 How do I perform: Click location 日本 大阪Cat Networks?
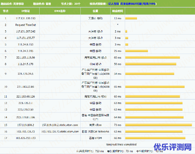click(95, 131)
